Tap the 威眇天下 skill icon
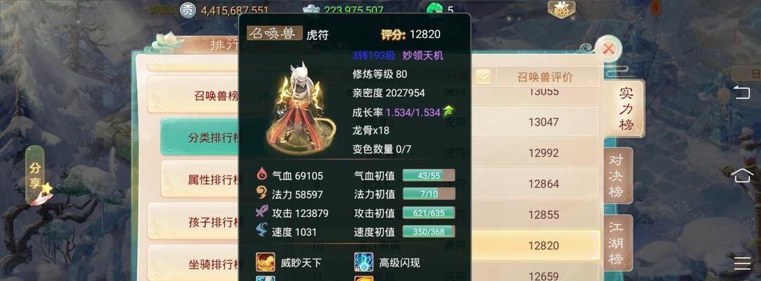The height and width of the screenshot is (281, 761). pos(266,262)
